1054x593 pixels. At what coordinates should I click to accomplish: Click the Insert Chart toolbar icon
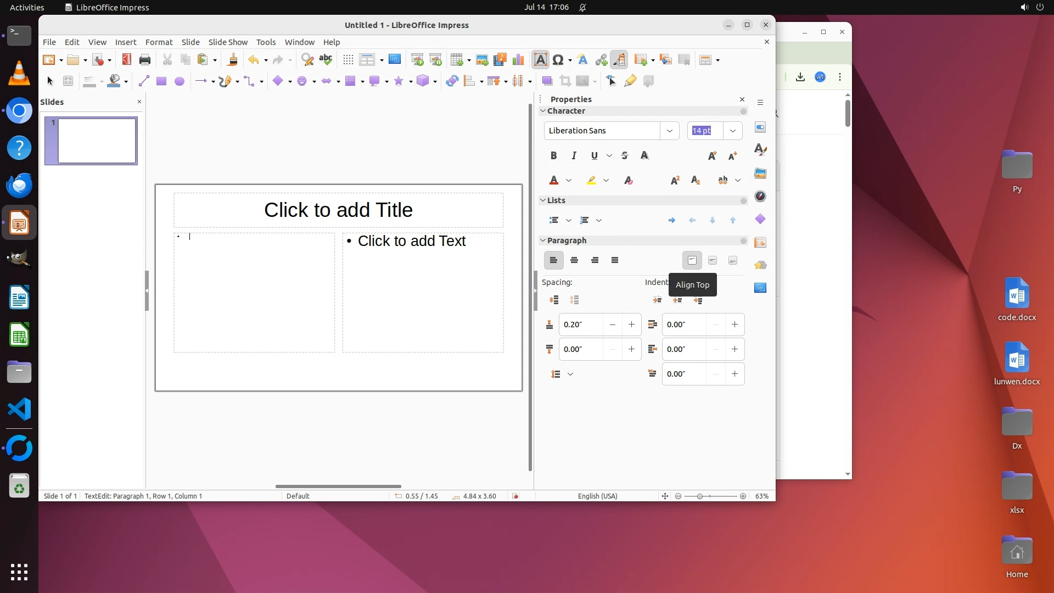(518, 60)
